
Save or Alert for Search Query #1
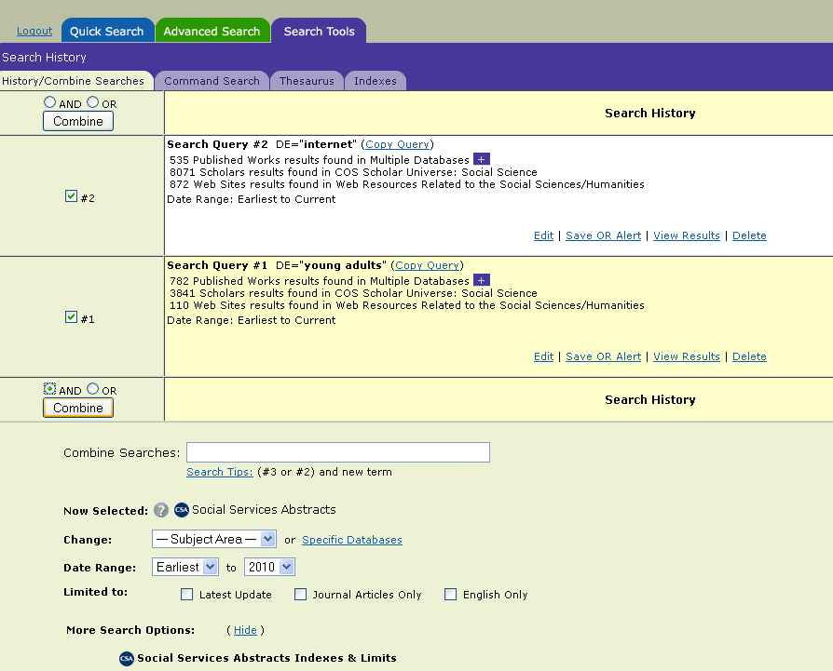tap(603, 356)
